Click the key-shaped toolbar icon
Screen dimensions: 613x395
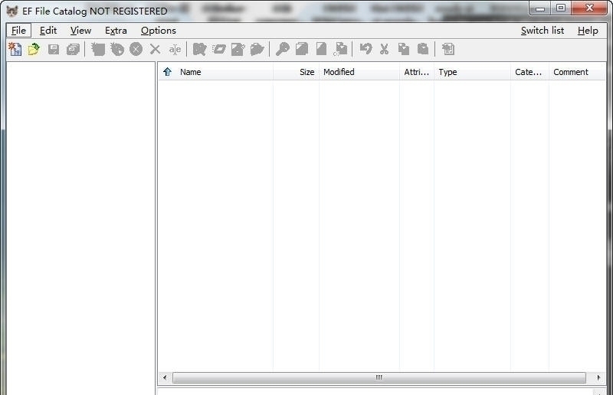[x=282, y=49]
